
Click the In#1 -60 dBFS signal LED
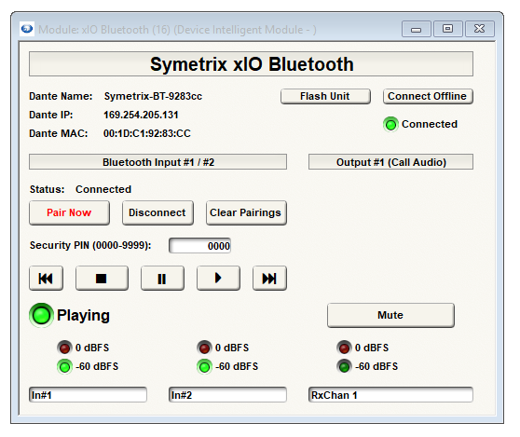pyautogui.click(x=64, y=367)
